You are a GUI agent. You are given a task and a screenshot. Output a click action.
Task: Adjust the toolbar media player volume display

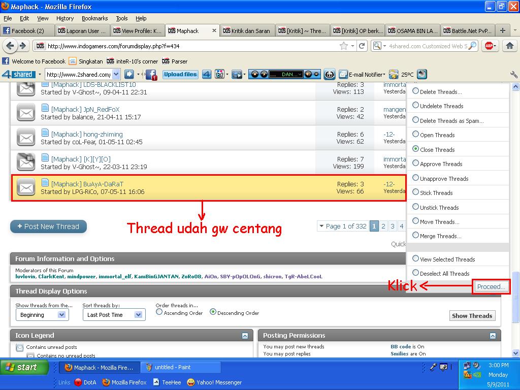(x=308, y=75)
